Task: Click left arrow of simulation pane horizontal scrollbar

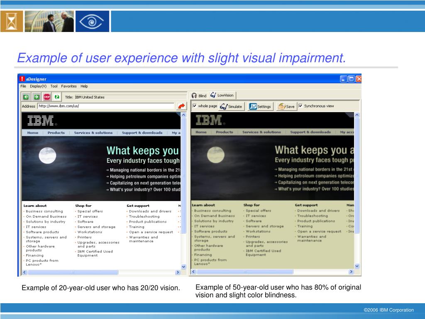Action: 193,272
